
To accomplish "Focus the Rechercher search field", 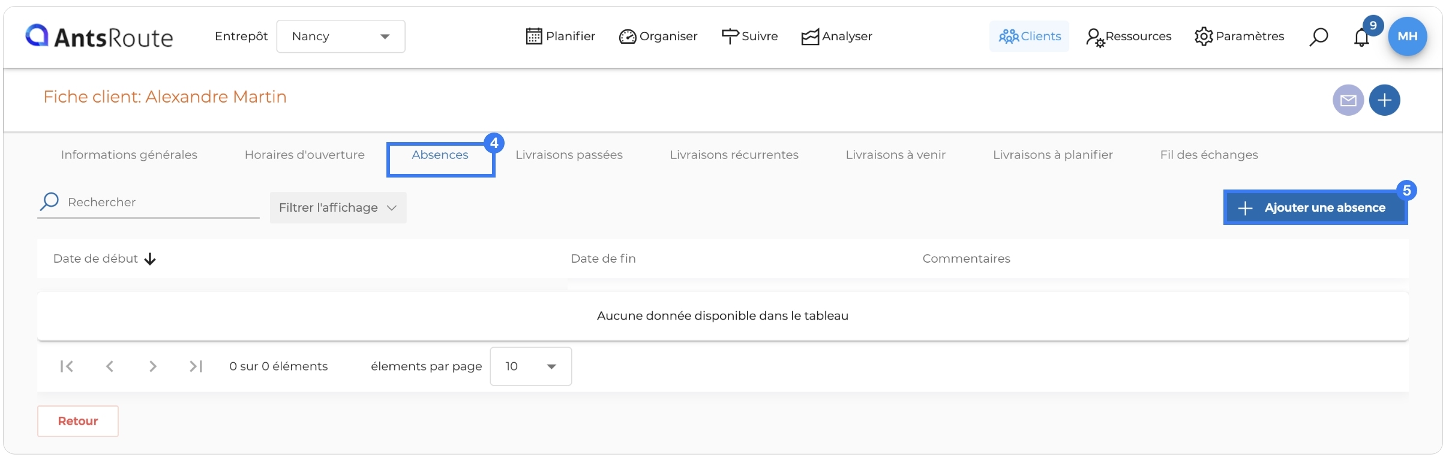I will (x=162, y=202).
